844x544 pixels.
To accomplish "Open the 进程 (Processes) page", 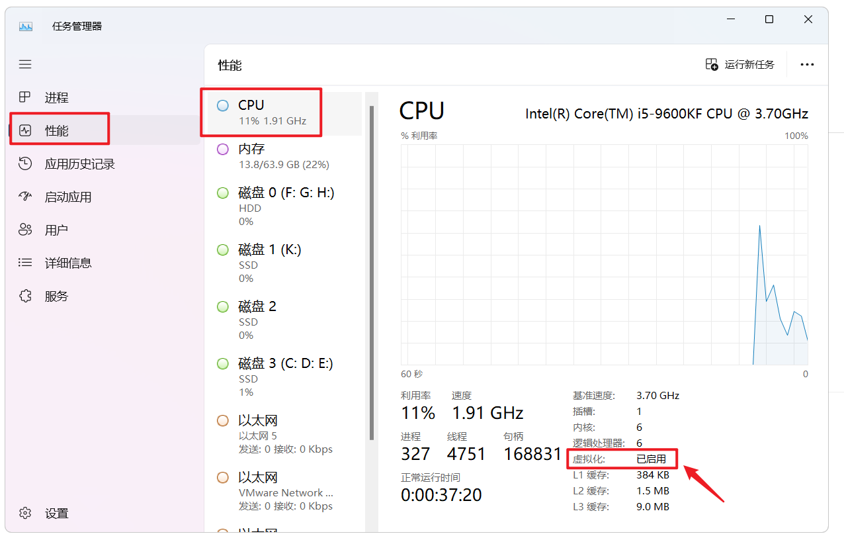I will [103, 97].
